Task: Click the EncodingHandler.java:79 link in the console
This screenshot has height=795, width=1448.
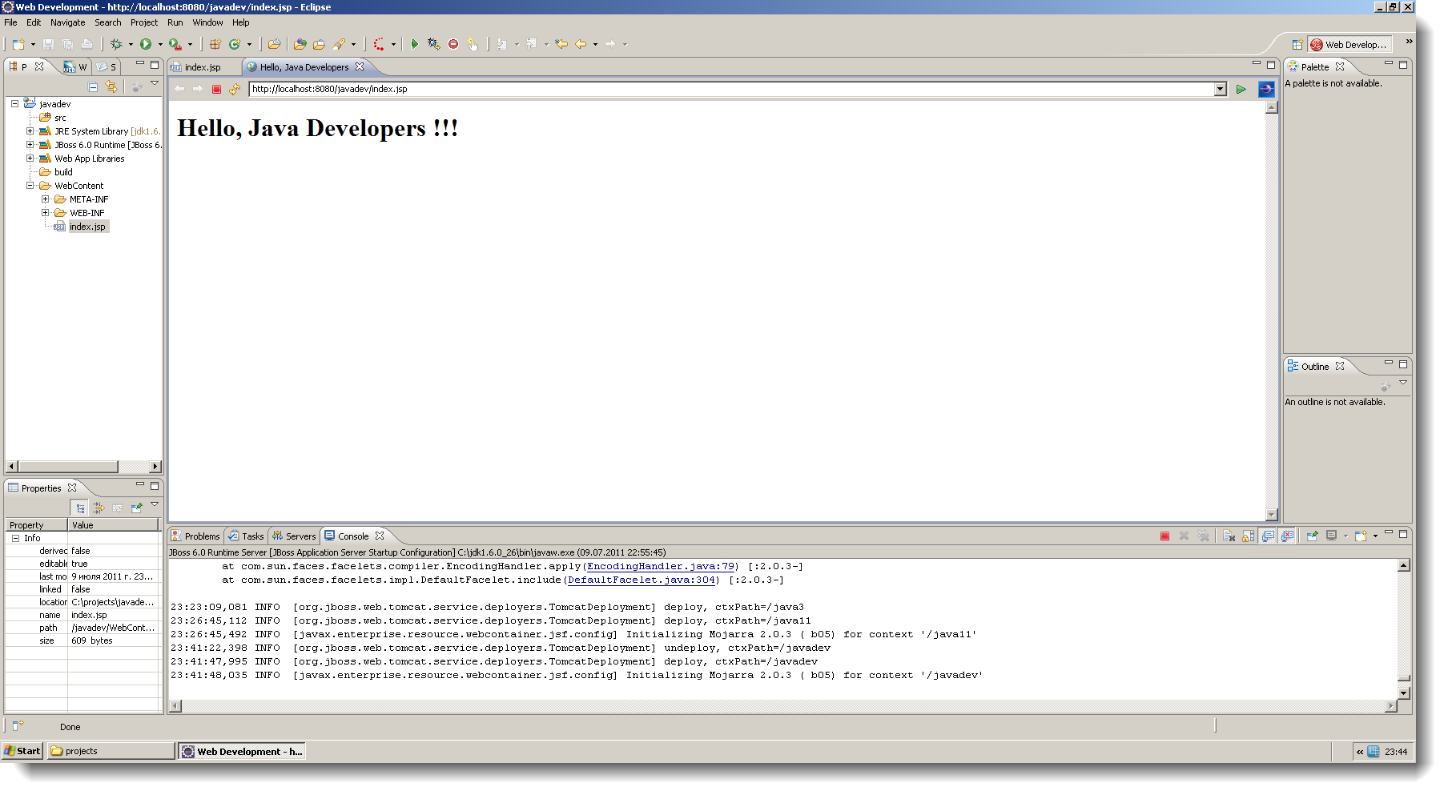Action: (x=661, y=566)
